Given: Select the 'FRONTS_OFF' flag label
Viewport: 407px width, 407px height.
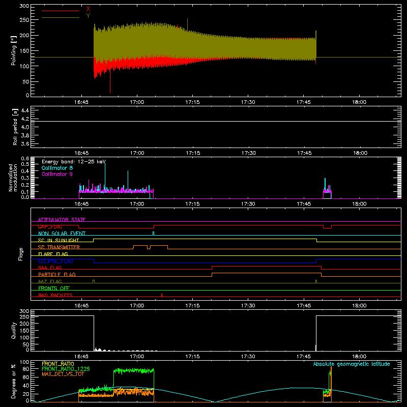Looking at the screenshot, I should (54, 288).
